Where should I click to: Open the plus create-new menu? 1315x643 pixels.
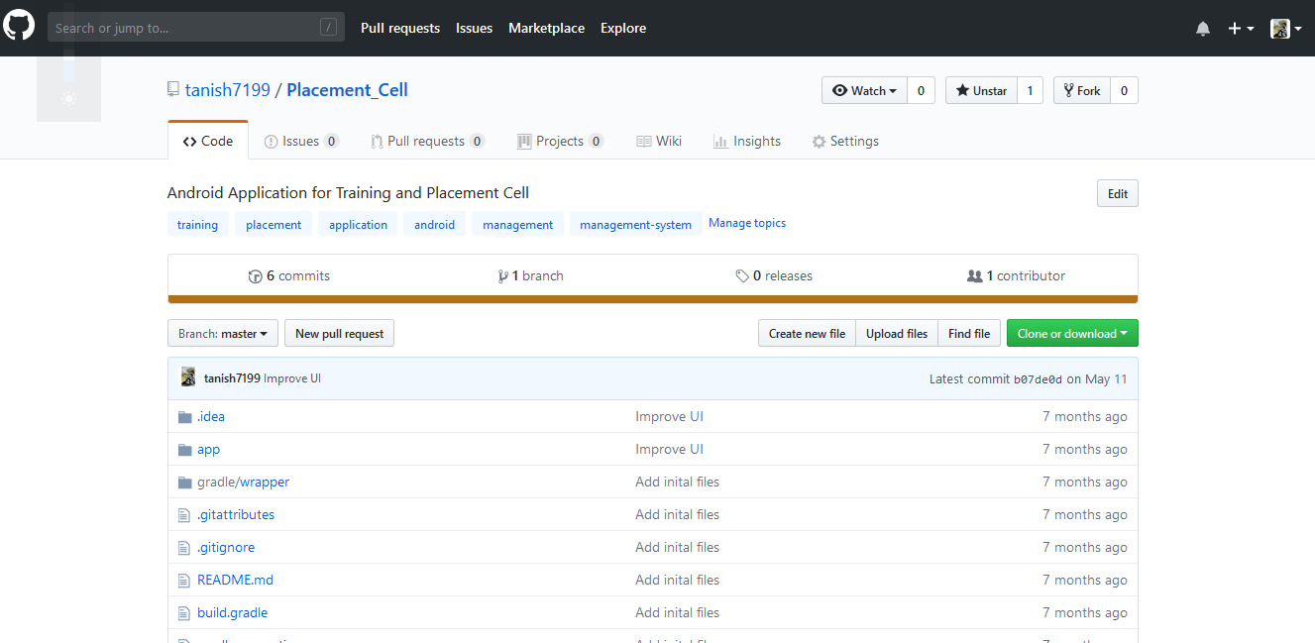point(1241,29)
